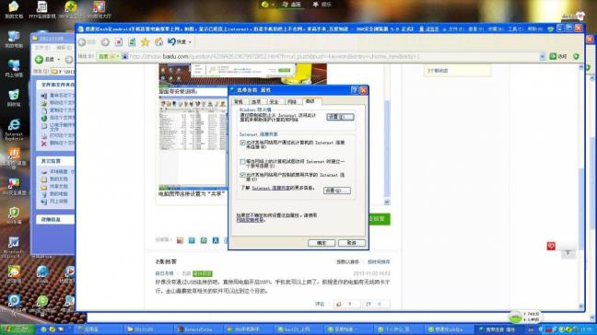This screenshot has height=335, width=597.
Task: Click the screenshot thumbnail in the question
Action: click(193, 143)
